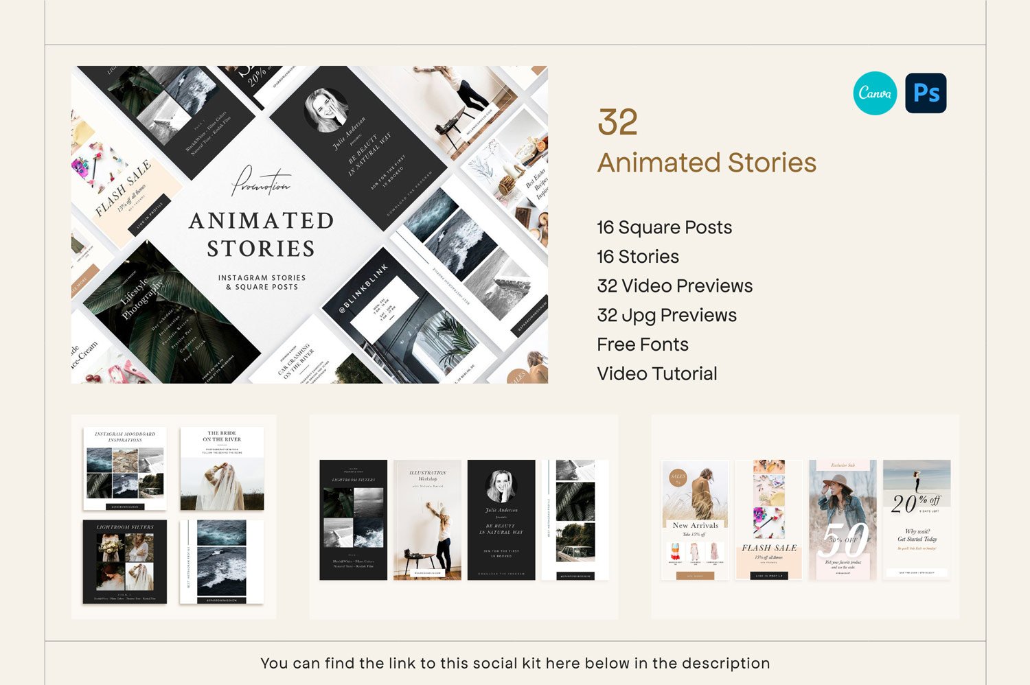This screenshot has height=685, width=1030.
Task: Select the white story with palm and car photos
Action: click(x=575, y=520)
